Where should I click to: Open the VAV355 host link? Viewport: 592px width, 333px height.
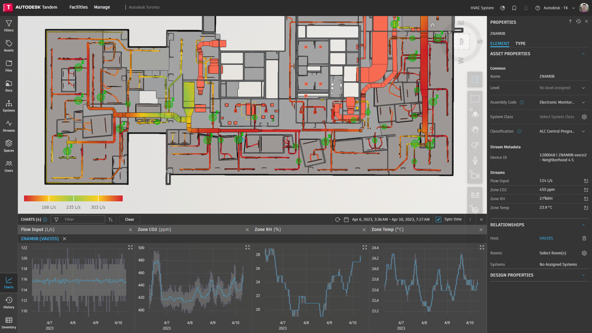coord(546,238)
